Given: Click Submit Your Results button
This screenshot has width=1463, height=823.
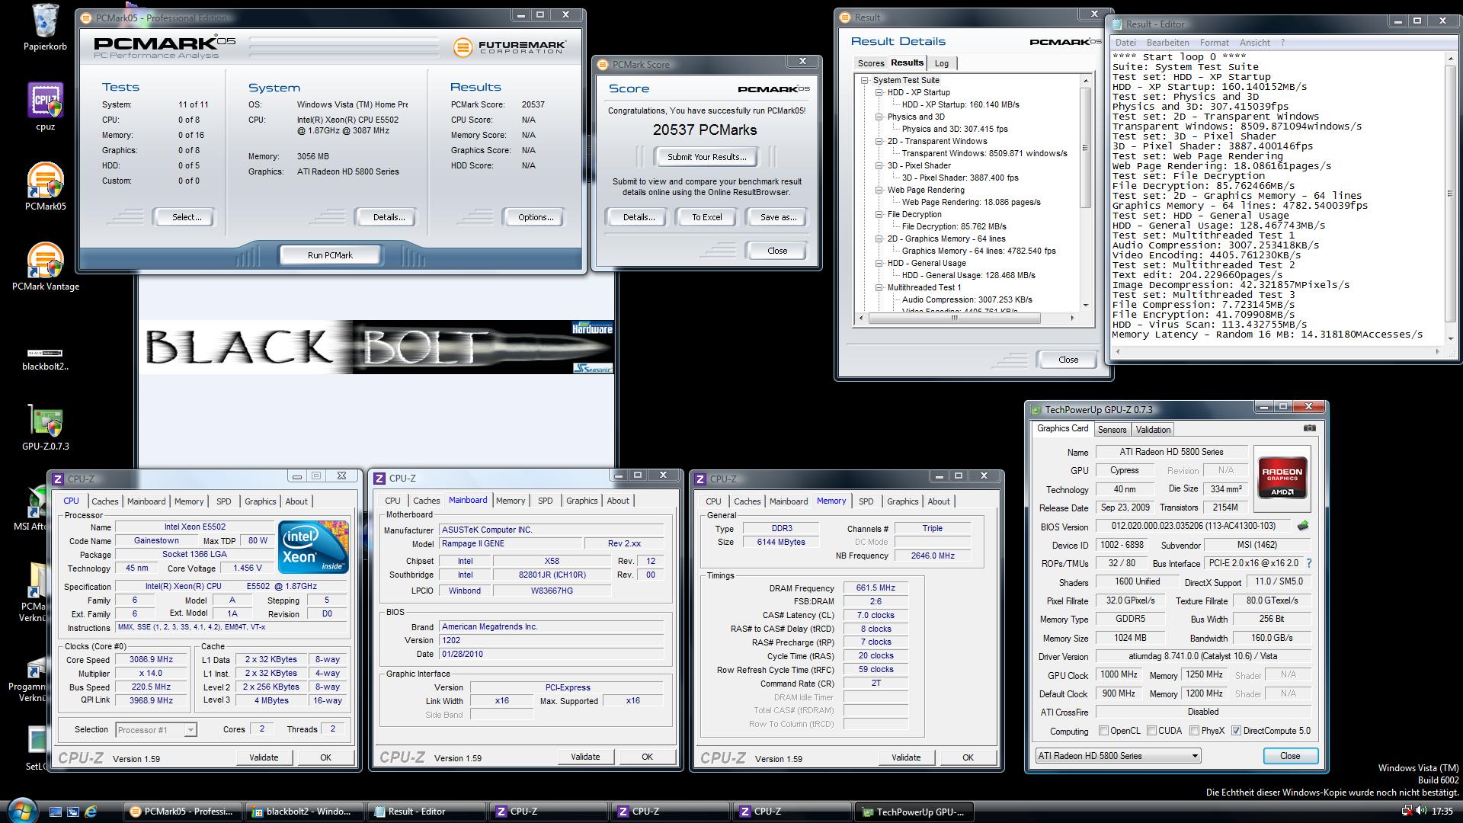Looking at the screenshot, I should (706, 157).
